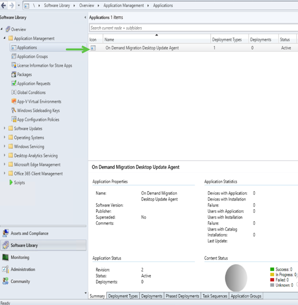298x305 pixels.
Task: Open the Application Groups tab at bottom
Action: tap(246, 296)
